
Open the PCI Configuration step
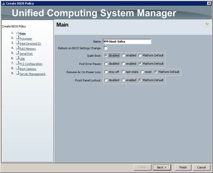(31, 64)
